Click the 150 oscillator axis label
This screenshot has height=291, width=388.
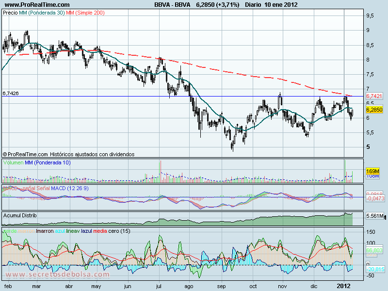[x=371, y=232]
